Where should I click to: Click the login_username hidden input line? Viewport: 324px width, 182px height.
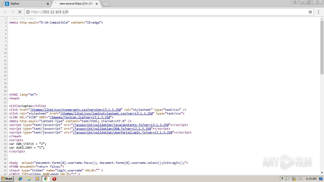click(x=56, y=170)
